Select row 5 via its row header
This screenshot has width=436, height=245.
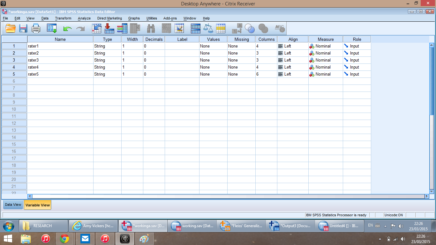[14, 74]
